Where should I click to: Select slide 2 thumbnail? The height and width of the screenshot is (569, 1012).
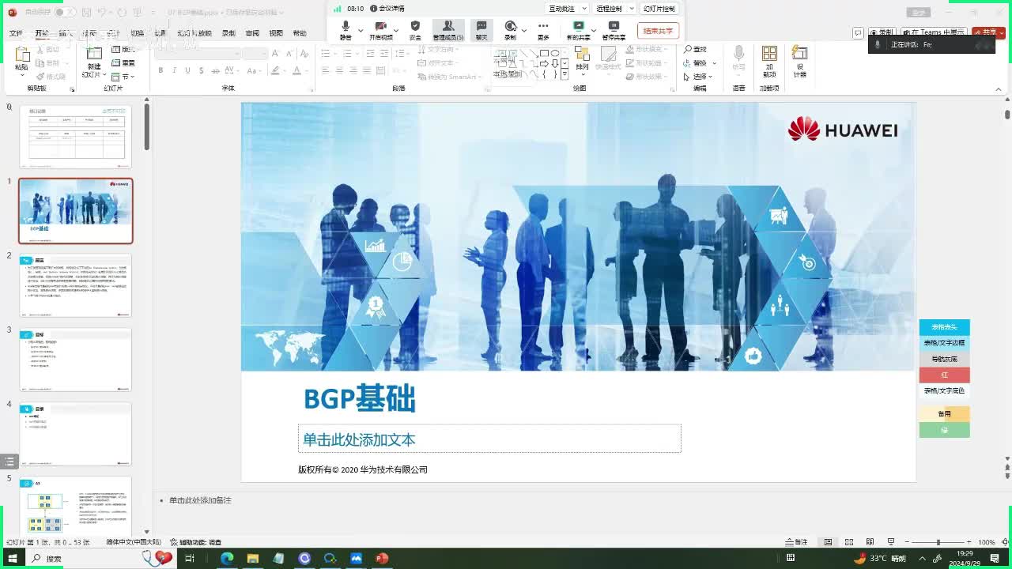[76, 285]
